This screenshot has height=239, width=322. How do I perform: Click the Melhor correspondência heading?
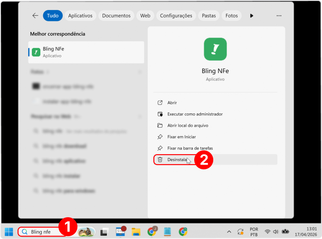[x=57, y=34]
